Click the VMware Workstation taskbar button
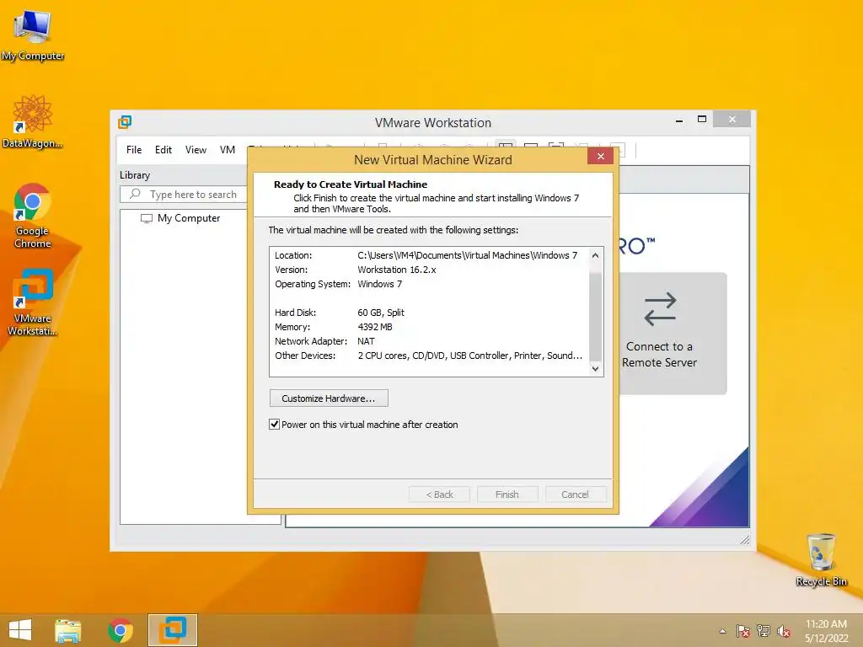Viewport: 863px width, 647px height. pyautogui.click(x=172, y=630)
